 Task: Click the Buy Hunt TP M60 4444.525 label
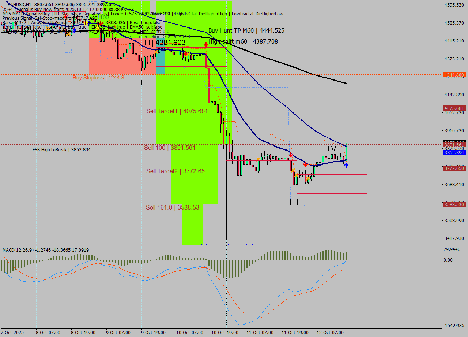(x=246, y=30)
